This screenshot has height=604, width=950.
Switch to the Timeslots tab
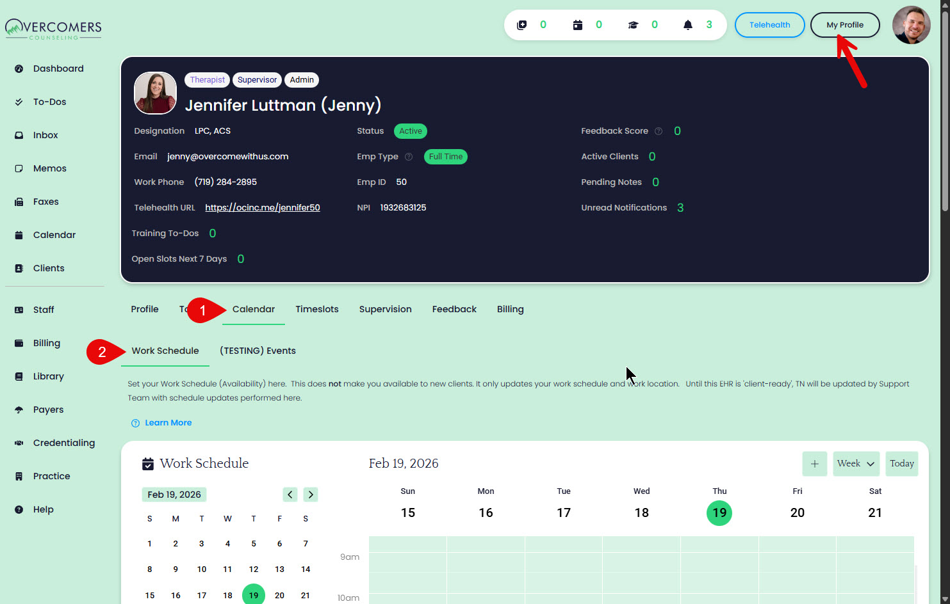(x=317, y=309)
